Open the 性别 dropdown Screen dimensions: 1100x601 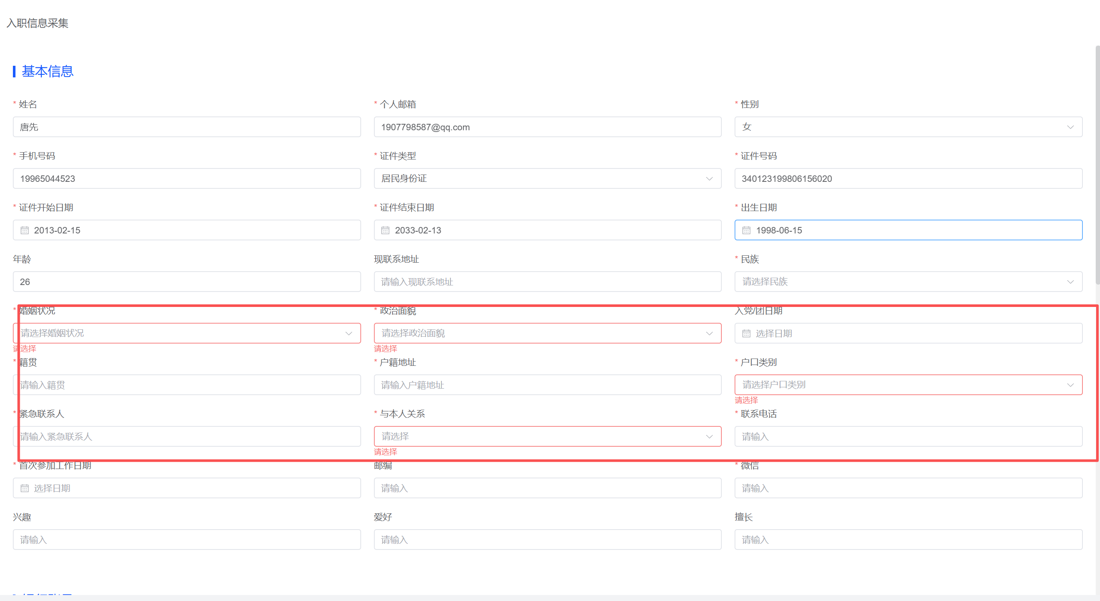908,127
